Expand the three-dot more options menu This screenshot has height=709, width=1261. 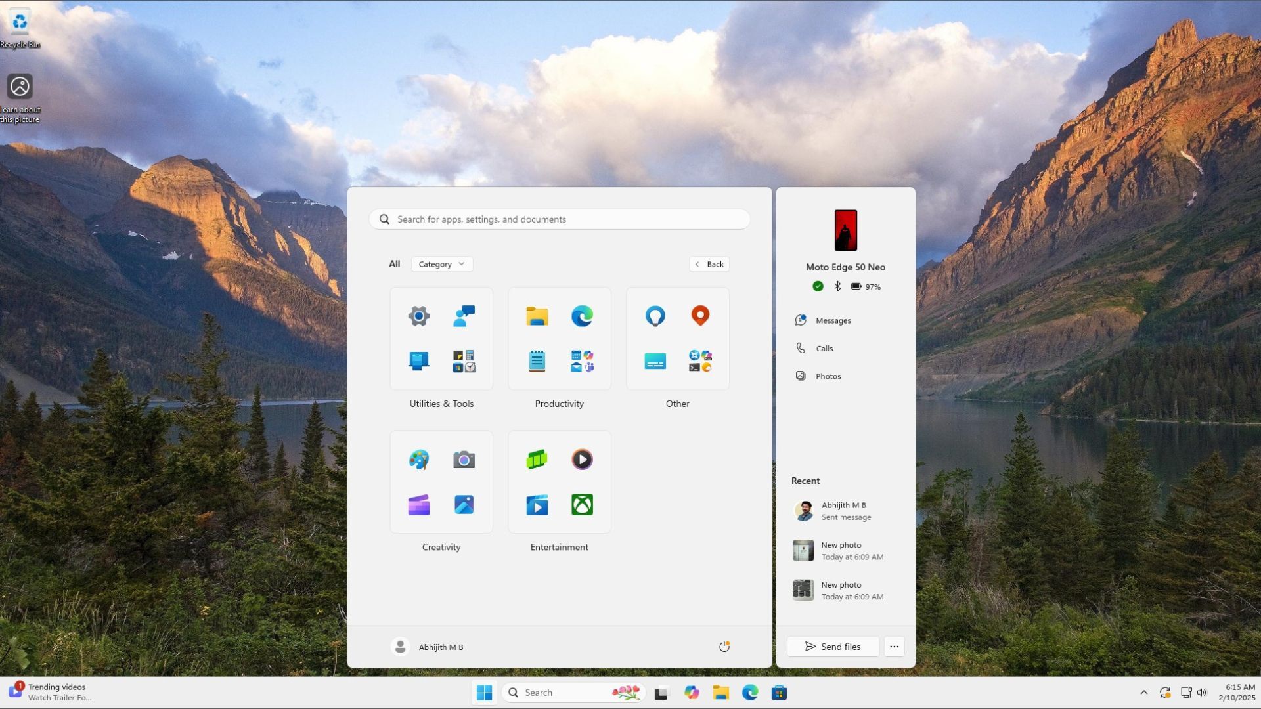pos(894,647)
